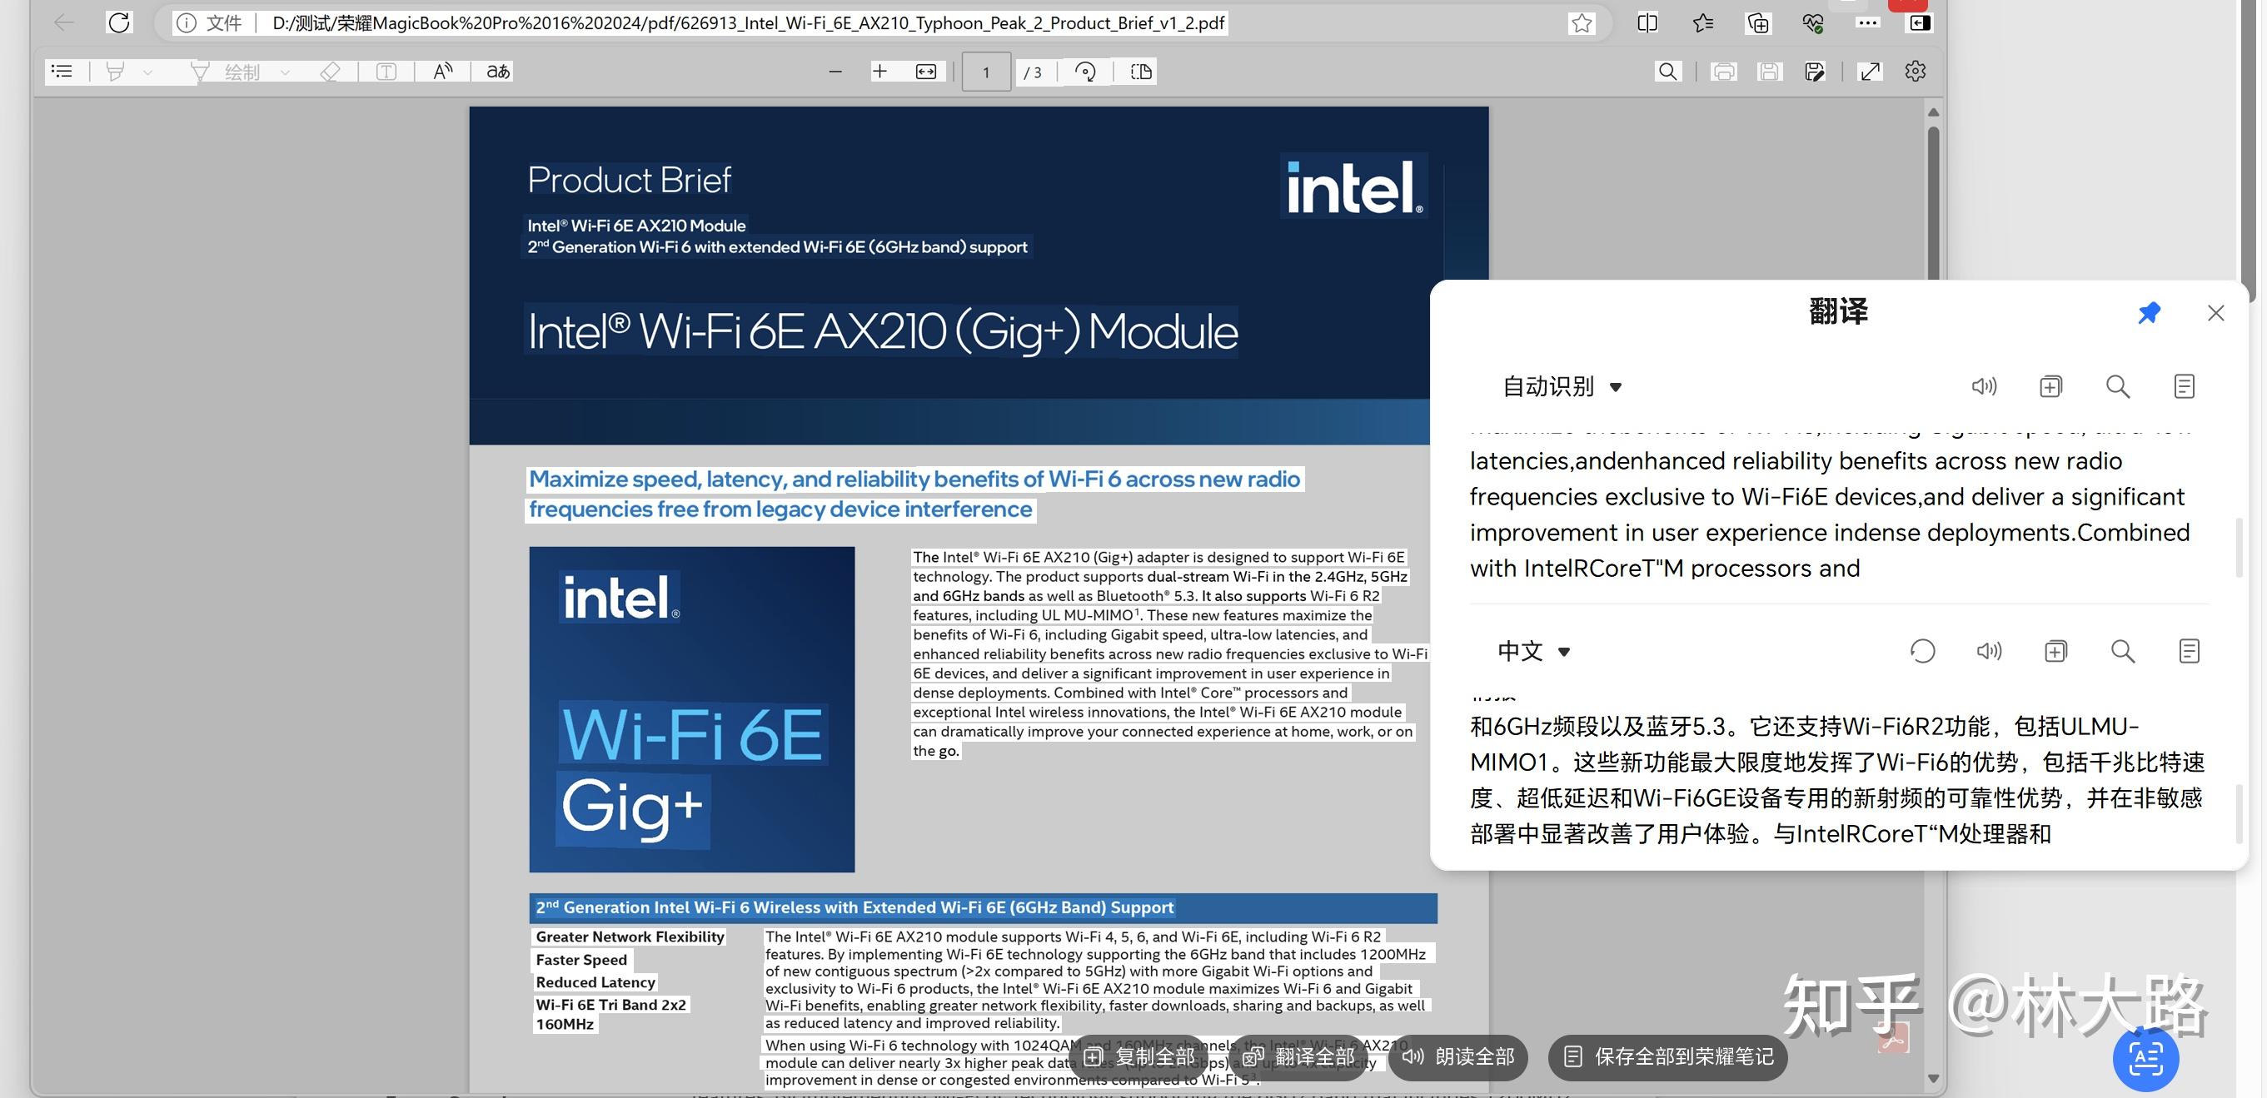Screen dimensions: 2267x1098
Task: Click the save as pencil-disk icon
Action: pyautogui.click(x=1815, y=72)
